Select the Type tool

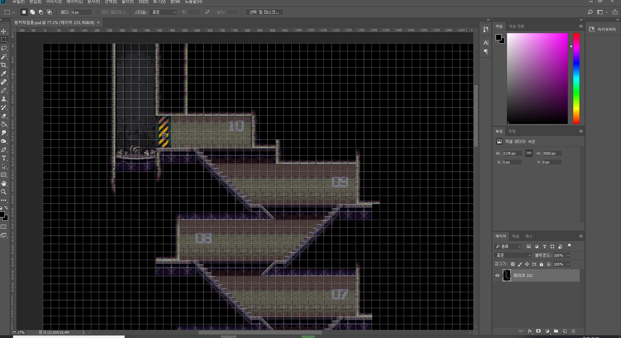[4, 158]
